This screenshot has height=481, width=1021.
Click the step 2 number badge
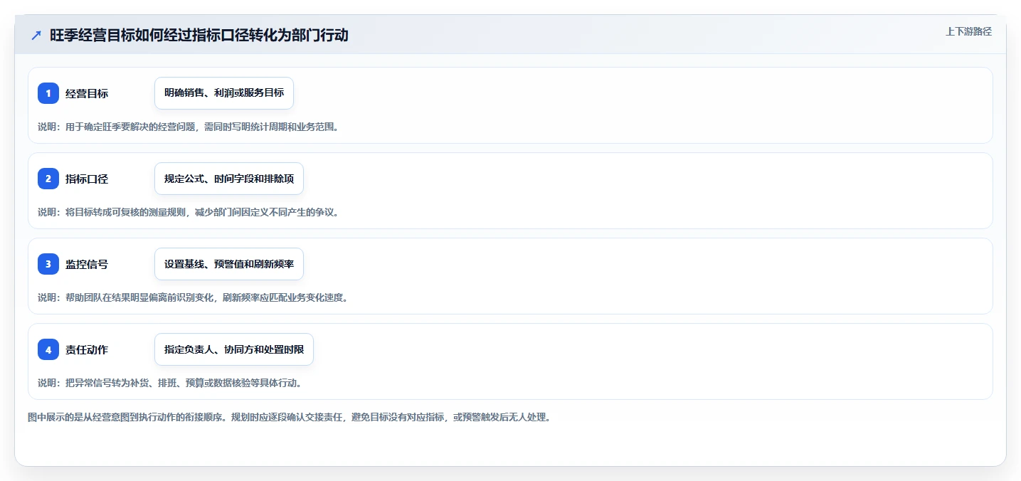(x=48, y=179)
